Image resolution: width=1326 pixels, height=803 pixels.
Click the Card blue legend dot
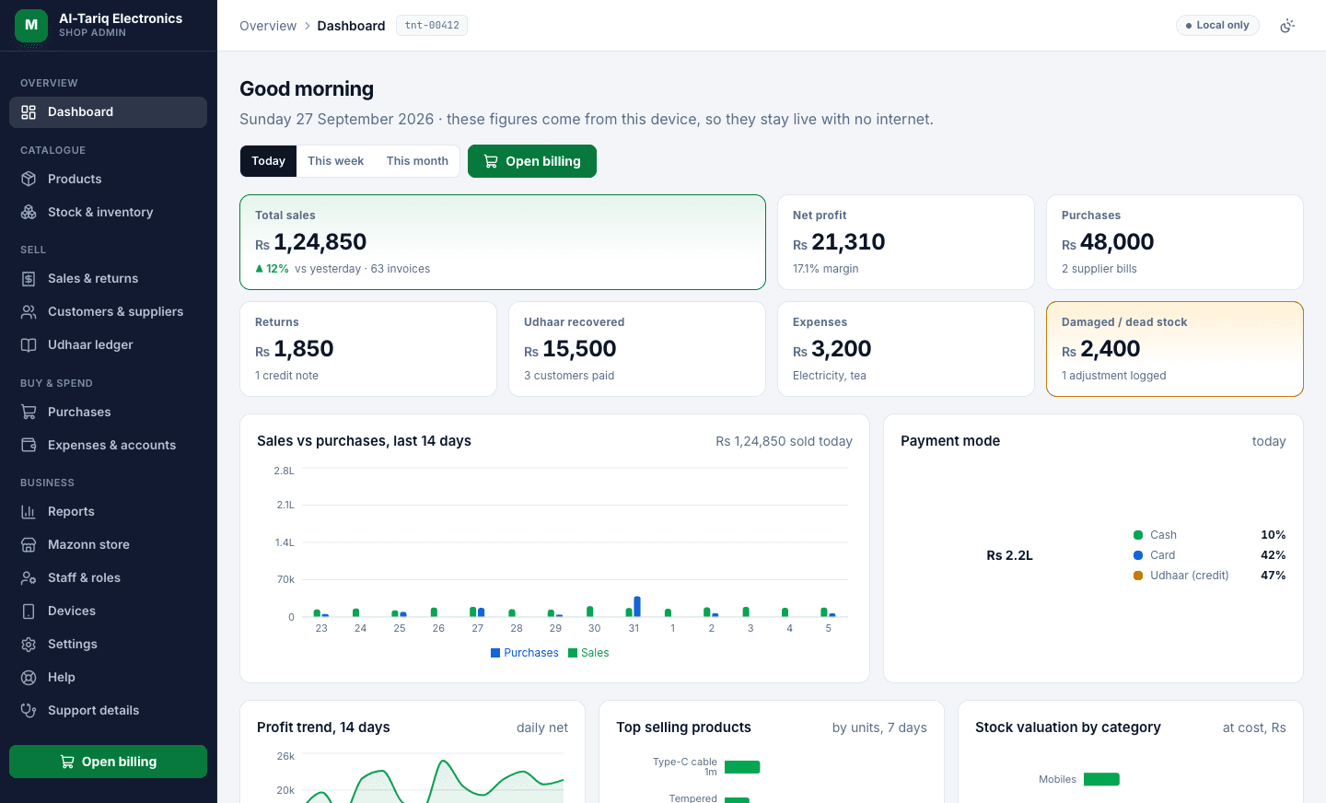[1138, 555]
